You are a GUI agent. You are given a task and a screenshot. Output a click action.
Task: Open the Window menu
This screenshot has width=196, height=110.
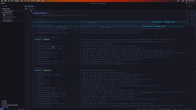tap(38, 1)
